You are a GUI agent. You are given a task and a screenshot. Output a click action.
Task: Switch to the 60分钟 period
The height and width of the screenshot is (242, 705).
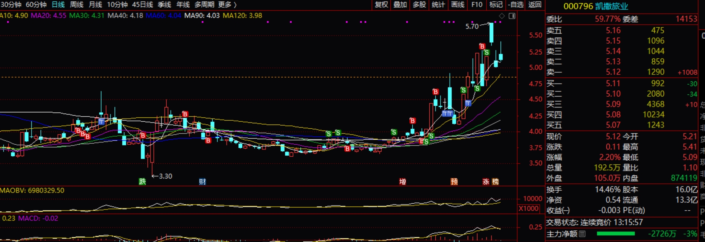[36, 5]
